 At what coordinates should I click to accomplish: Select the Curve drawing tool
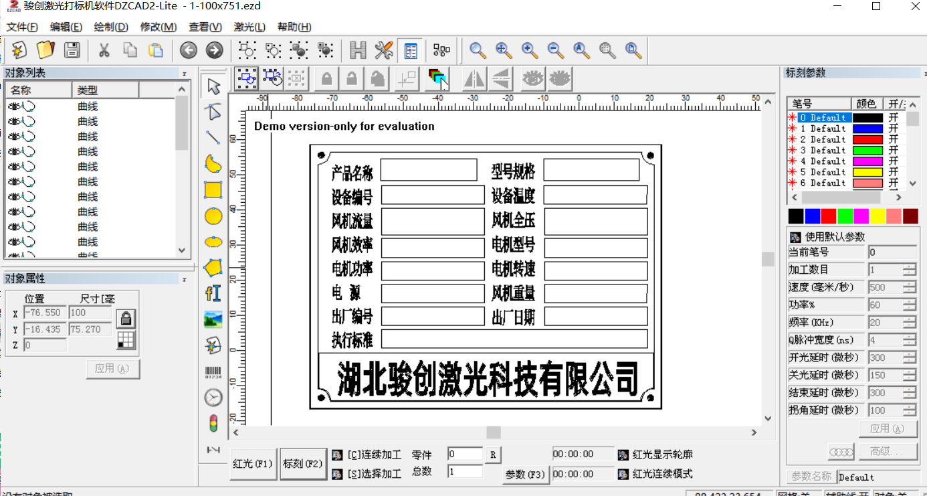pyautogui.click(x=213, y=163)
